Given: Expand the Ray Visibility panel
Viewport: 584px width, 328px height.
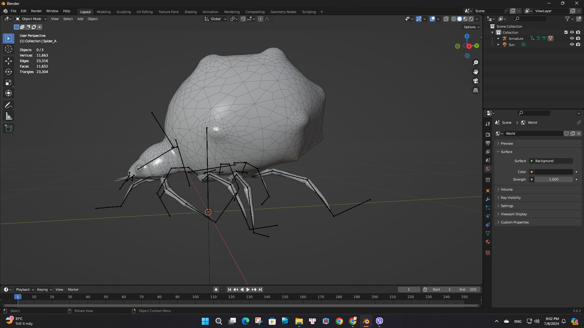Looking at the screenshot, I should pyautogui.click(x=510, y=198).
